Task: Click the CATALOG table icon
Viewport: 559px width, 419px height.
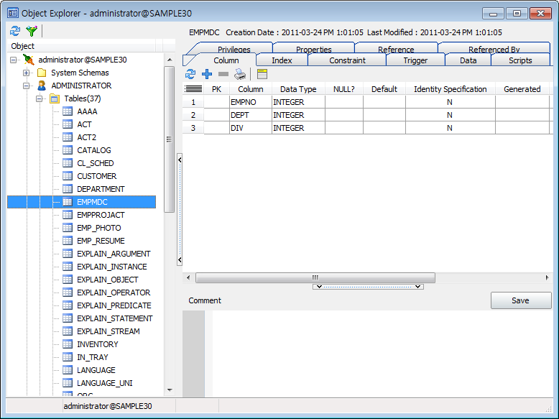Action: [68, 150]
